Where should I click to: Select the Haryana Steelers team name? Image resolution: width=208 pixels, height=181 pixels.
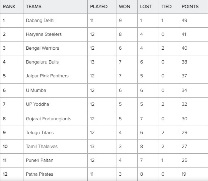(x=44, y=34)
